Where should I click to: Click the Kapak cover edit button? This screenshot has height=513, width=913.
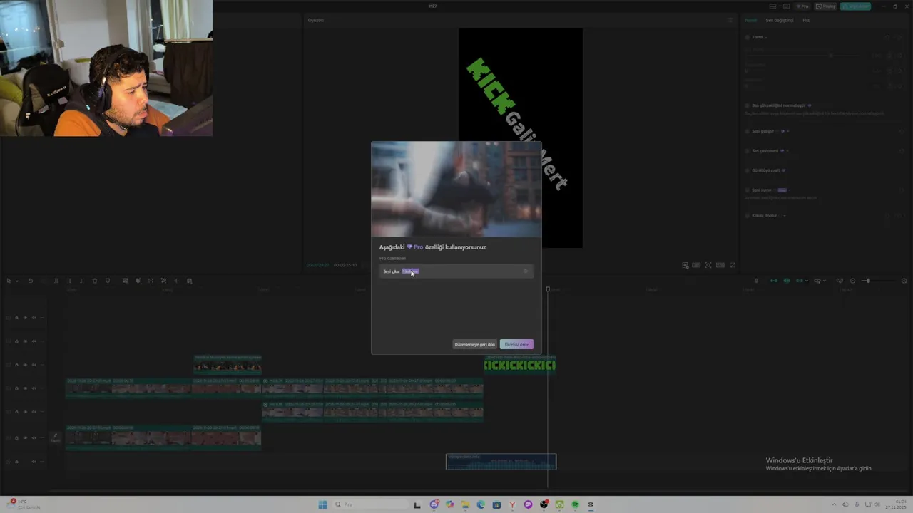(x=55, y=437)
